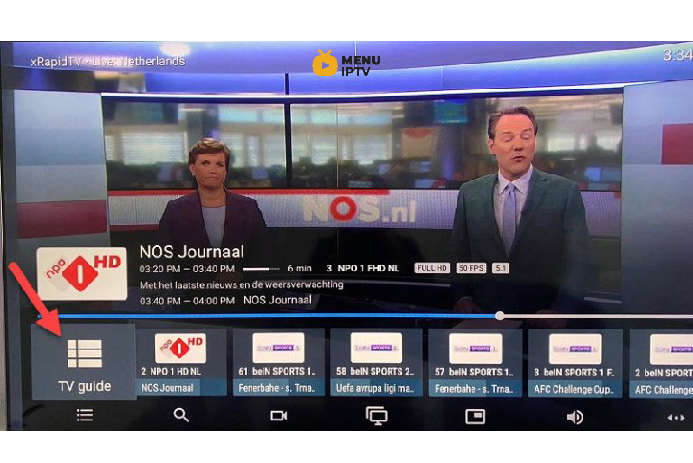Image resolution: width=693 pixels, height=463 pixels.
Task: Click the Menu IPTV play logo
Action: pos(325,64)
